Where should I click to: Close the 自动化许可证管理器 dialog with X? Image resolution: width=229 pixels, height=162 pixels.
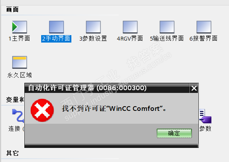pyautogui.click(x=194, y=88)
